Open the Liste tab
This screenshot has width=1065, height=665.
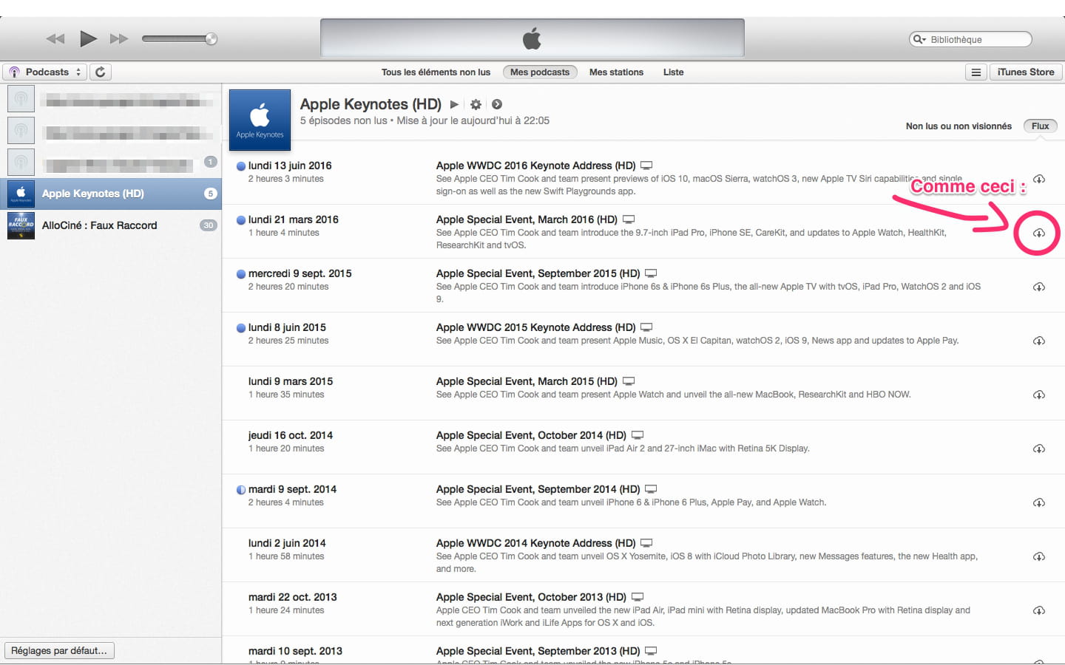673,72
